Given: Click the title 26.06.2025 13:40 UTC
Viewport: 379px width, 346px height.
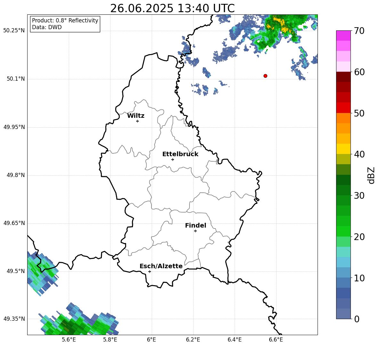Looking at the screenshot, I should (x=172, y=8).
